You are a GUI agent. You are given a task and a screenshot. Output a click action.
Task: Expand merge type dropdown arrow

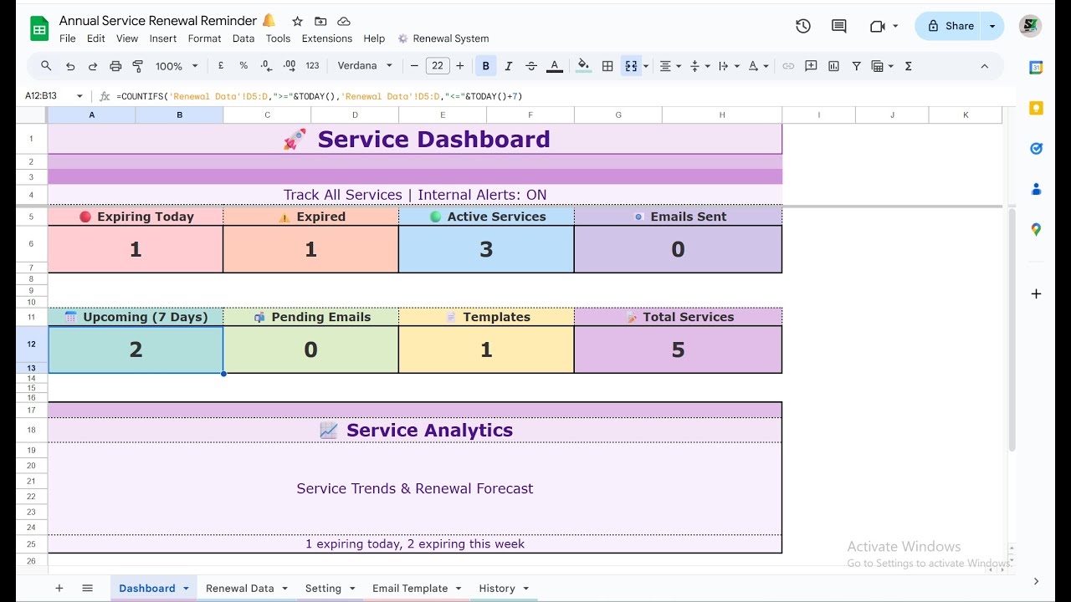tap(645, 66)
